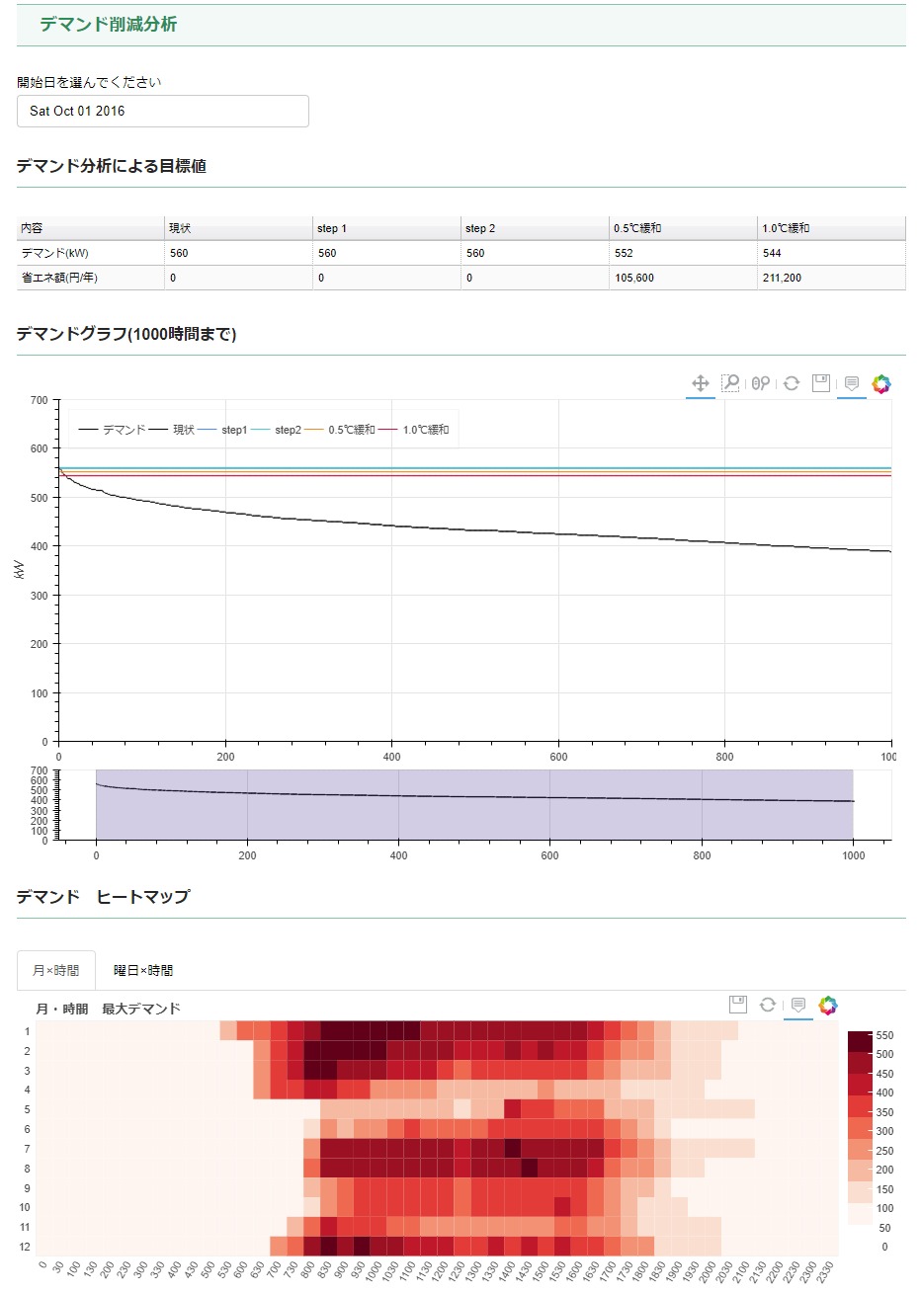The width and height of the screenshot is (921, 1295).
Task: Select the 現状 column header in the table
Action: point(238,228)
